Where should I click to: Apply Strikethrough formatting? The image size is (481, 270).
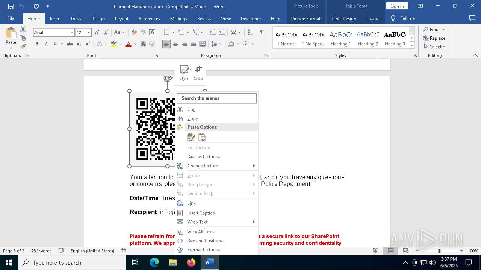70,44
